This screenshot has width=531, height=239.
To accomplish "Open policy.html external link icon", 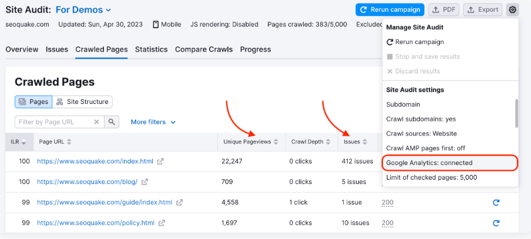I will click(162, 223).
